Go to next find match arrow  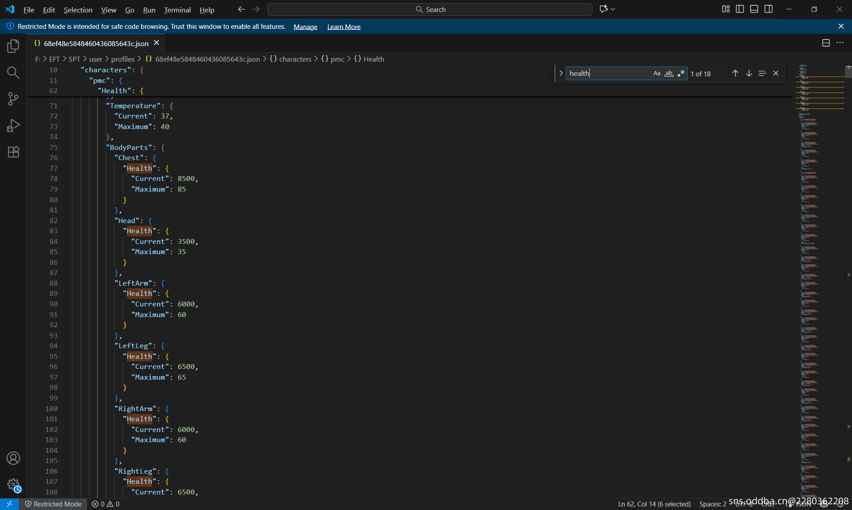[749, 74]
